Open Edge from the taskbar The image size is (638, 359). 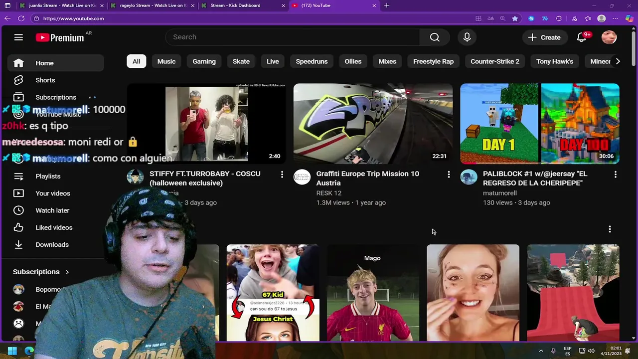click(29, 351)
